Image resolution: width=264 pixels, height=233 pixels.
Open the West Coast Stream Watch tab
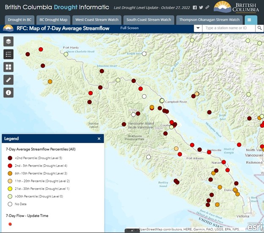click(x=96, y=20)
